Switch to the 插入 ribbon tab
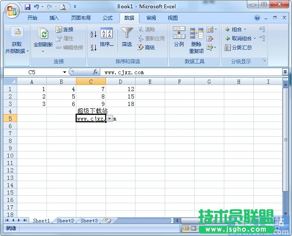This screenshot has width=292, height=236. click(54, 18)
